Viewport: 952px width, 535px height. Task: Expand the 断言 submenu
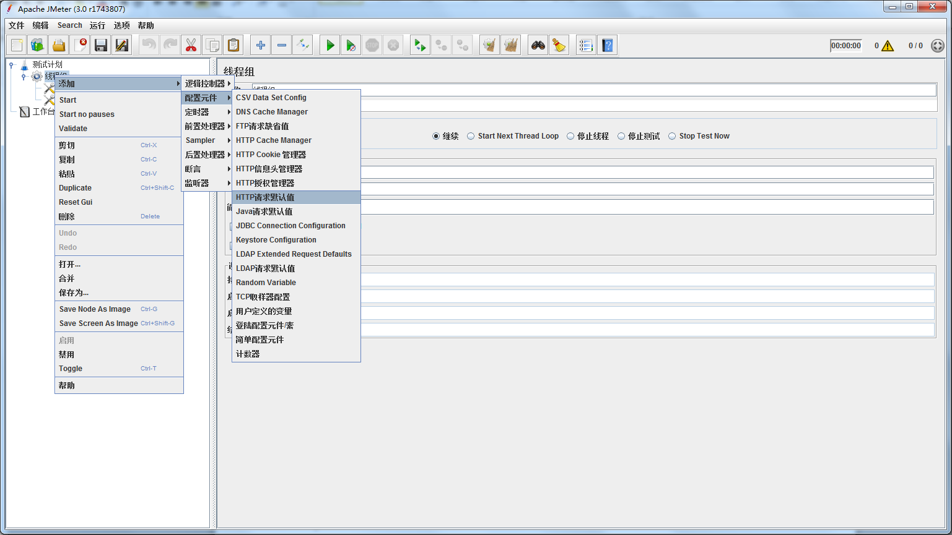tap(207, 169)
